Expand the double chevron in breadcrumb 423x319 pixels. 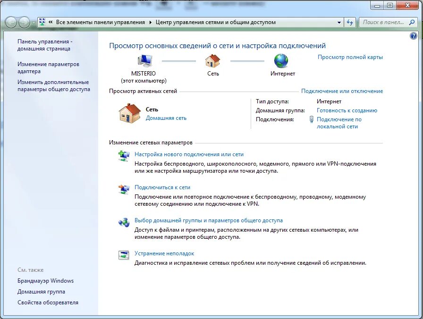pyautogui.click(x=51, y=22)
